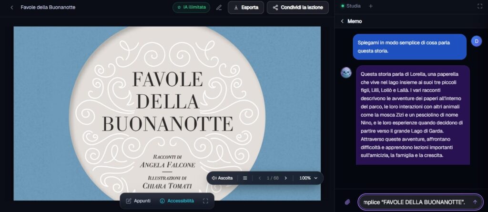
Task: Click Condividi la lezione button
Action: pyautogui.click(x=298, y=8)
